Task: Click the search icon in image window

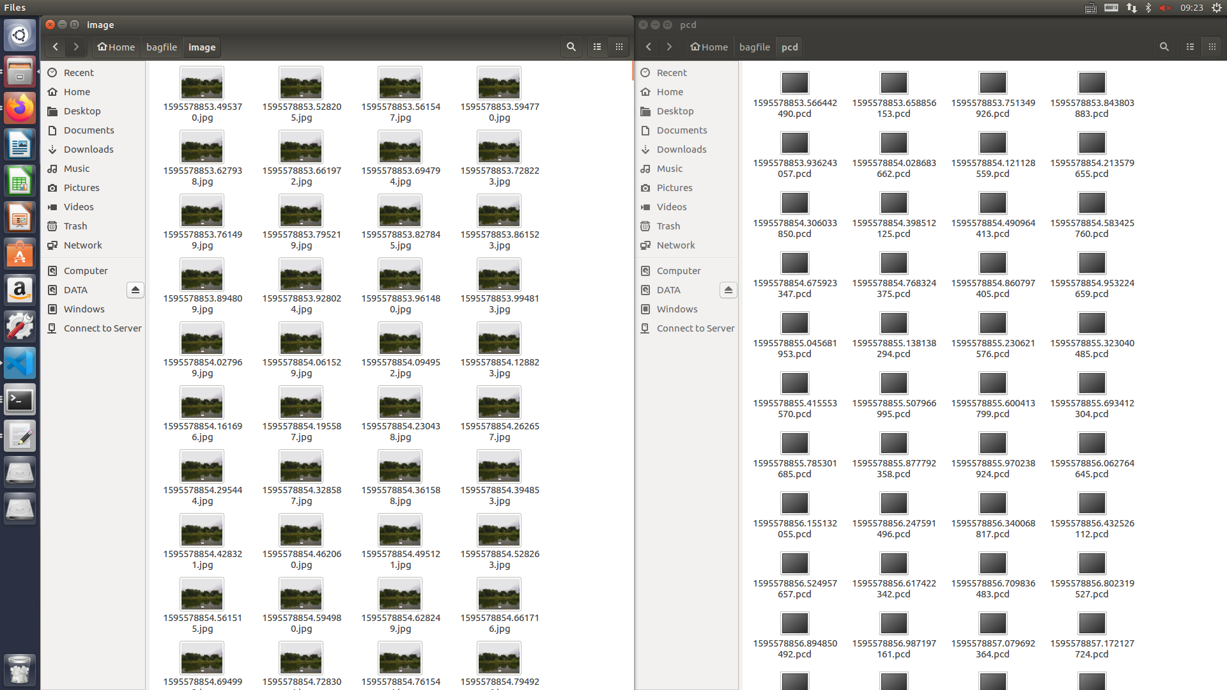Action: point(571,47)
